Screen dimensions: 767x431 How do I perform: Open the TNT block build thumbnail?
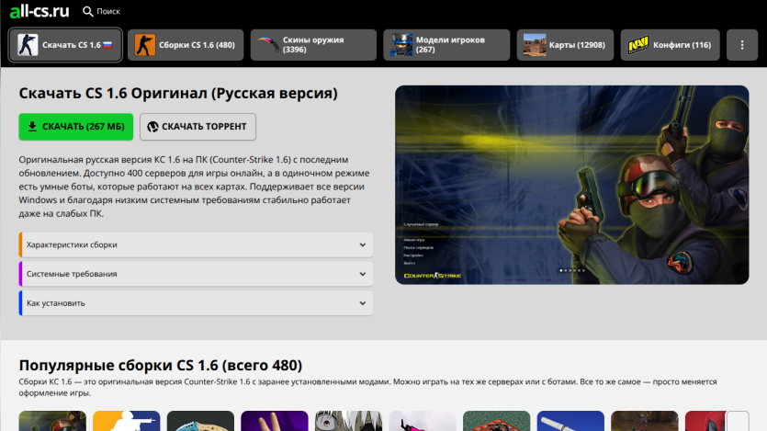(x=497, y=421)
